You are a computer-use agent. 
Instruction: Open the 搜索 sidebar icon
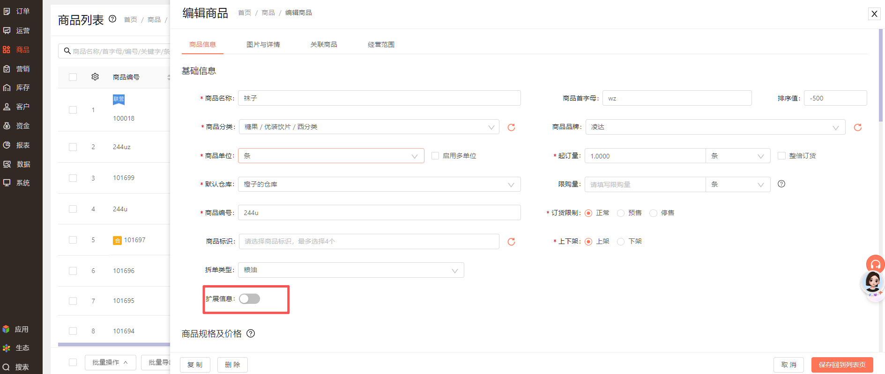tap(6, 367)
